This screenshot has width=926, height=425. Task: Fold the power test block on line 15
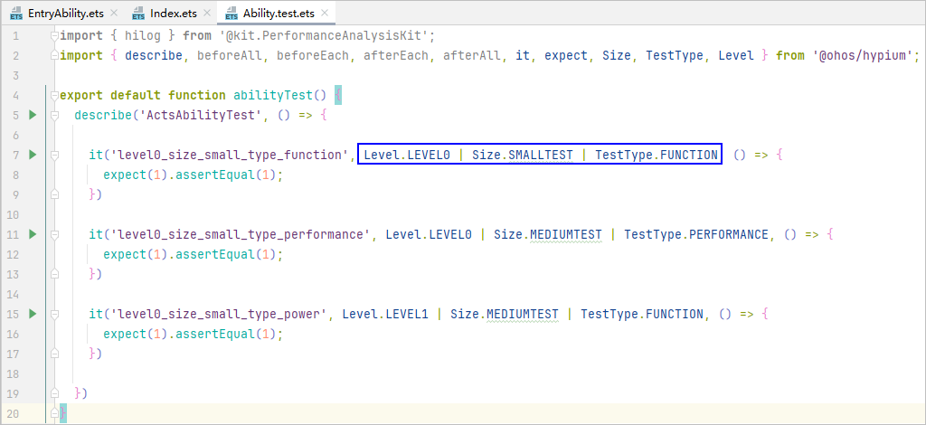tap(55, 315)
